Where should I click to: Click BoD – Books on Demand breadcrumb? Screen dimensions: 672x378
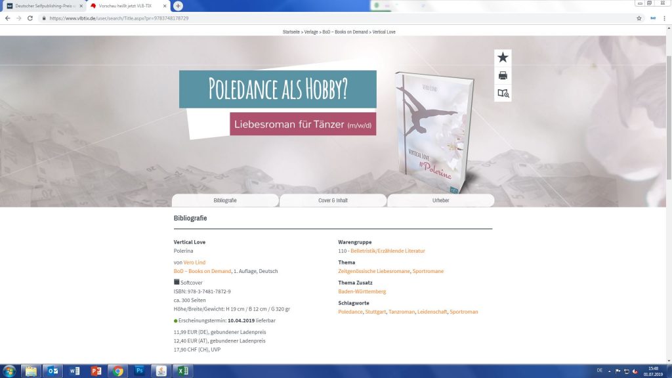(345, 31)
